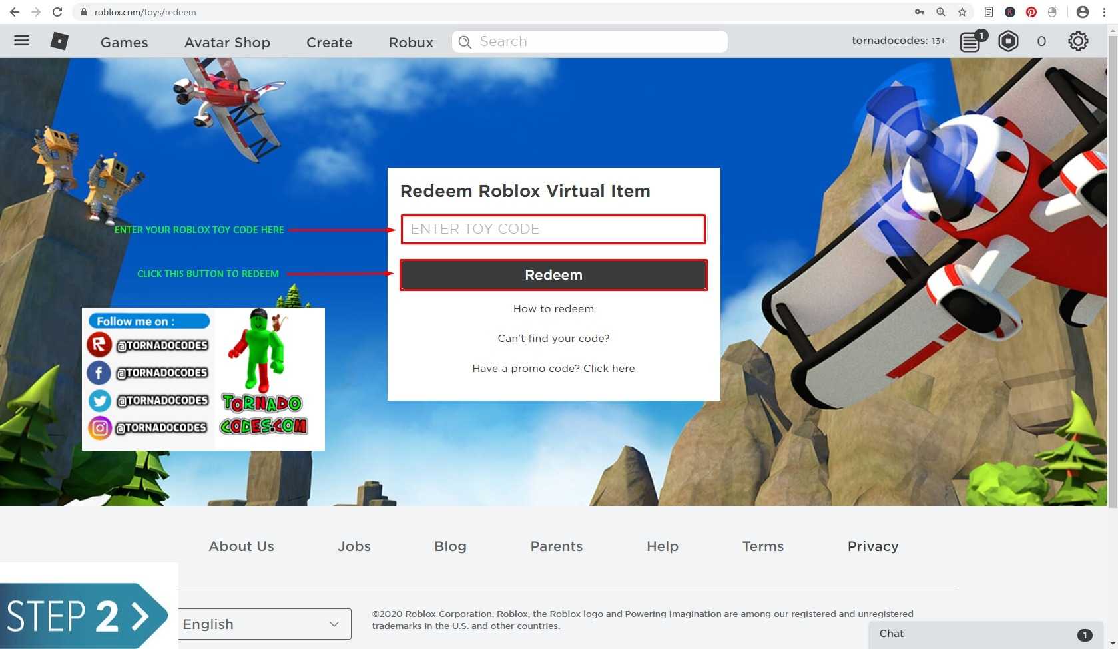
Task: Open Have a promo code link
Action: (x=553, y=369)
